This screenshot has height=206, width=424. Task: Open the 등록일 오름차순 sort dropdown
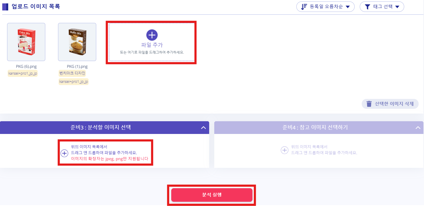(326, 7)
